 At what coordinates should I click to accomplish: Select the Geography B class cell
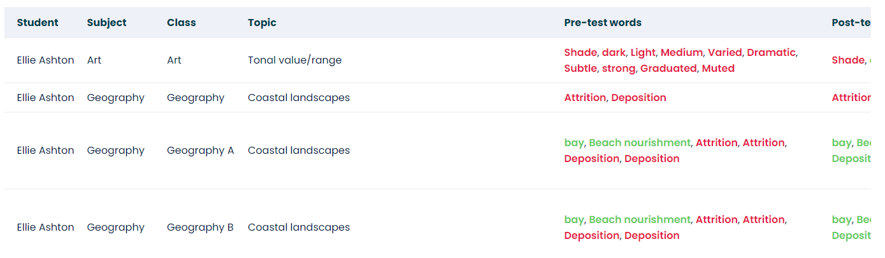click(200, 227)
